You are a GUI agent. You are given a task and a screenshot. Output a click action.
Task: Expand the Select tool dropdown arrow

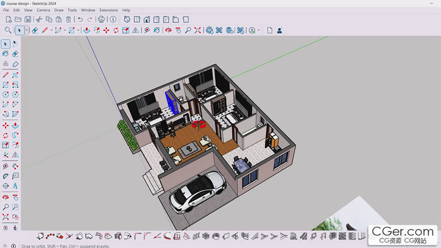tap(26, 31)
